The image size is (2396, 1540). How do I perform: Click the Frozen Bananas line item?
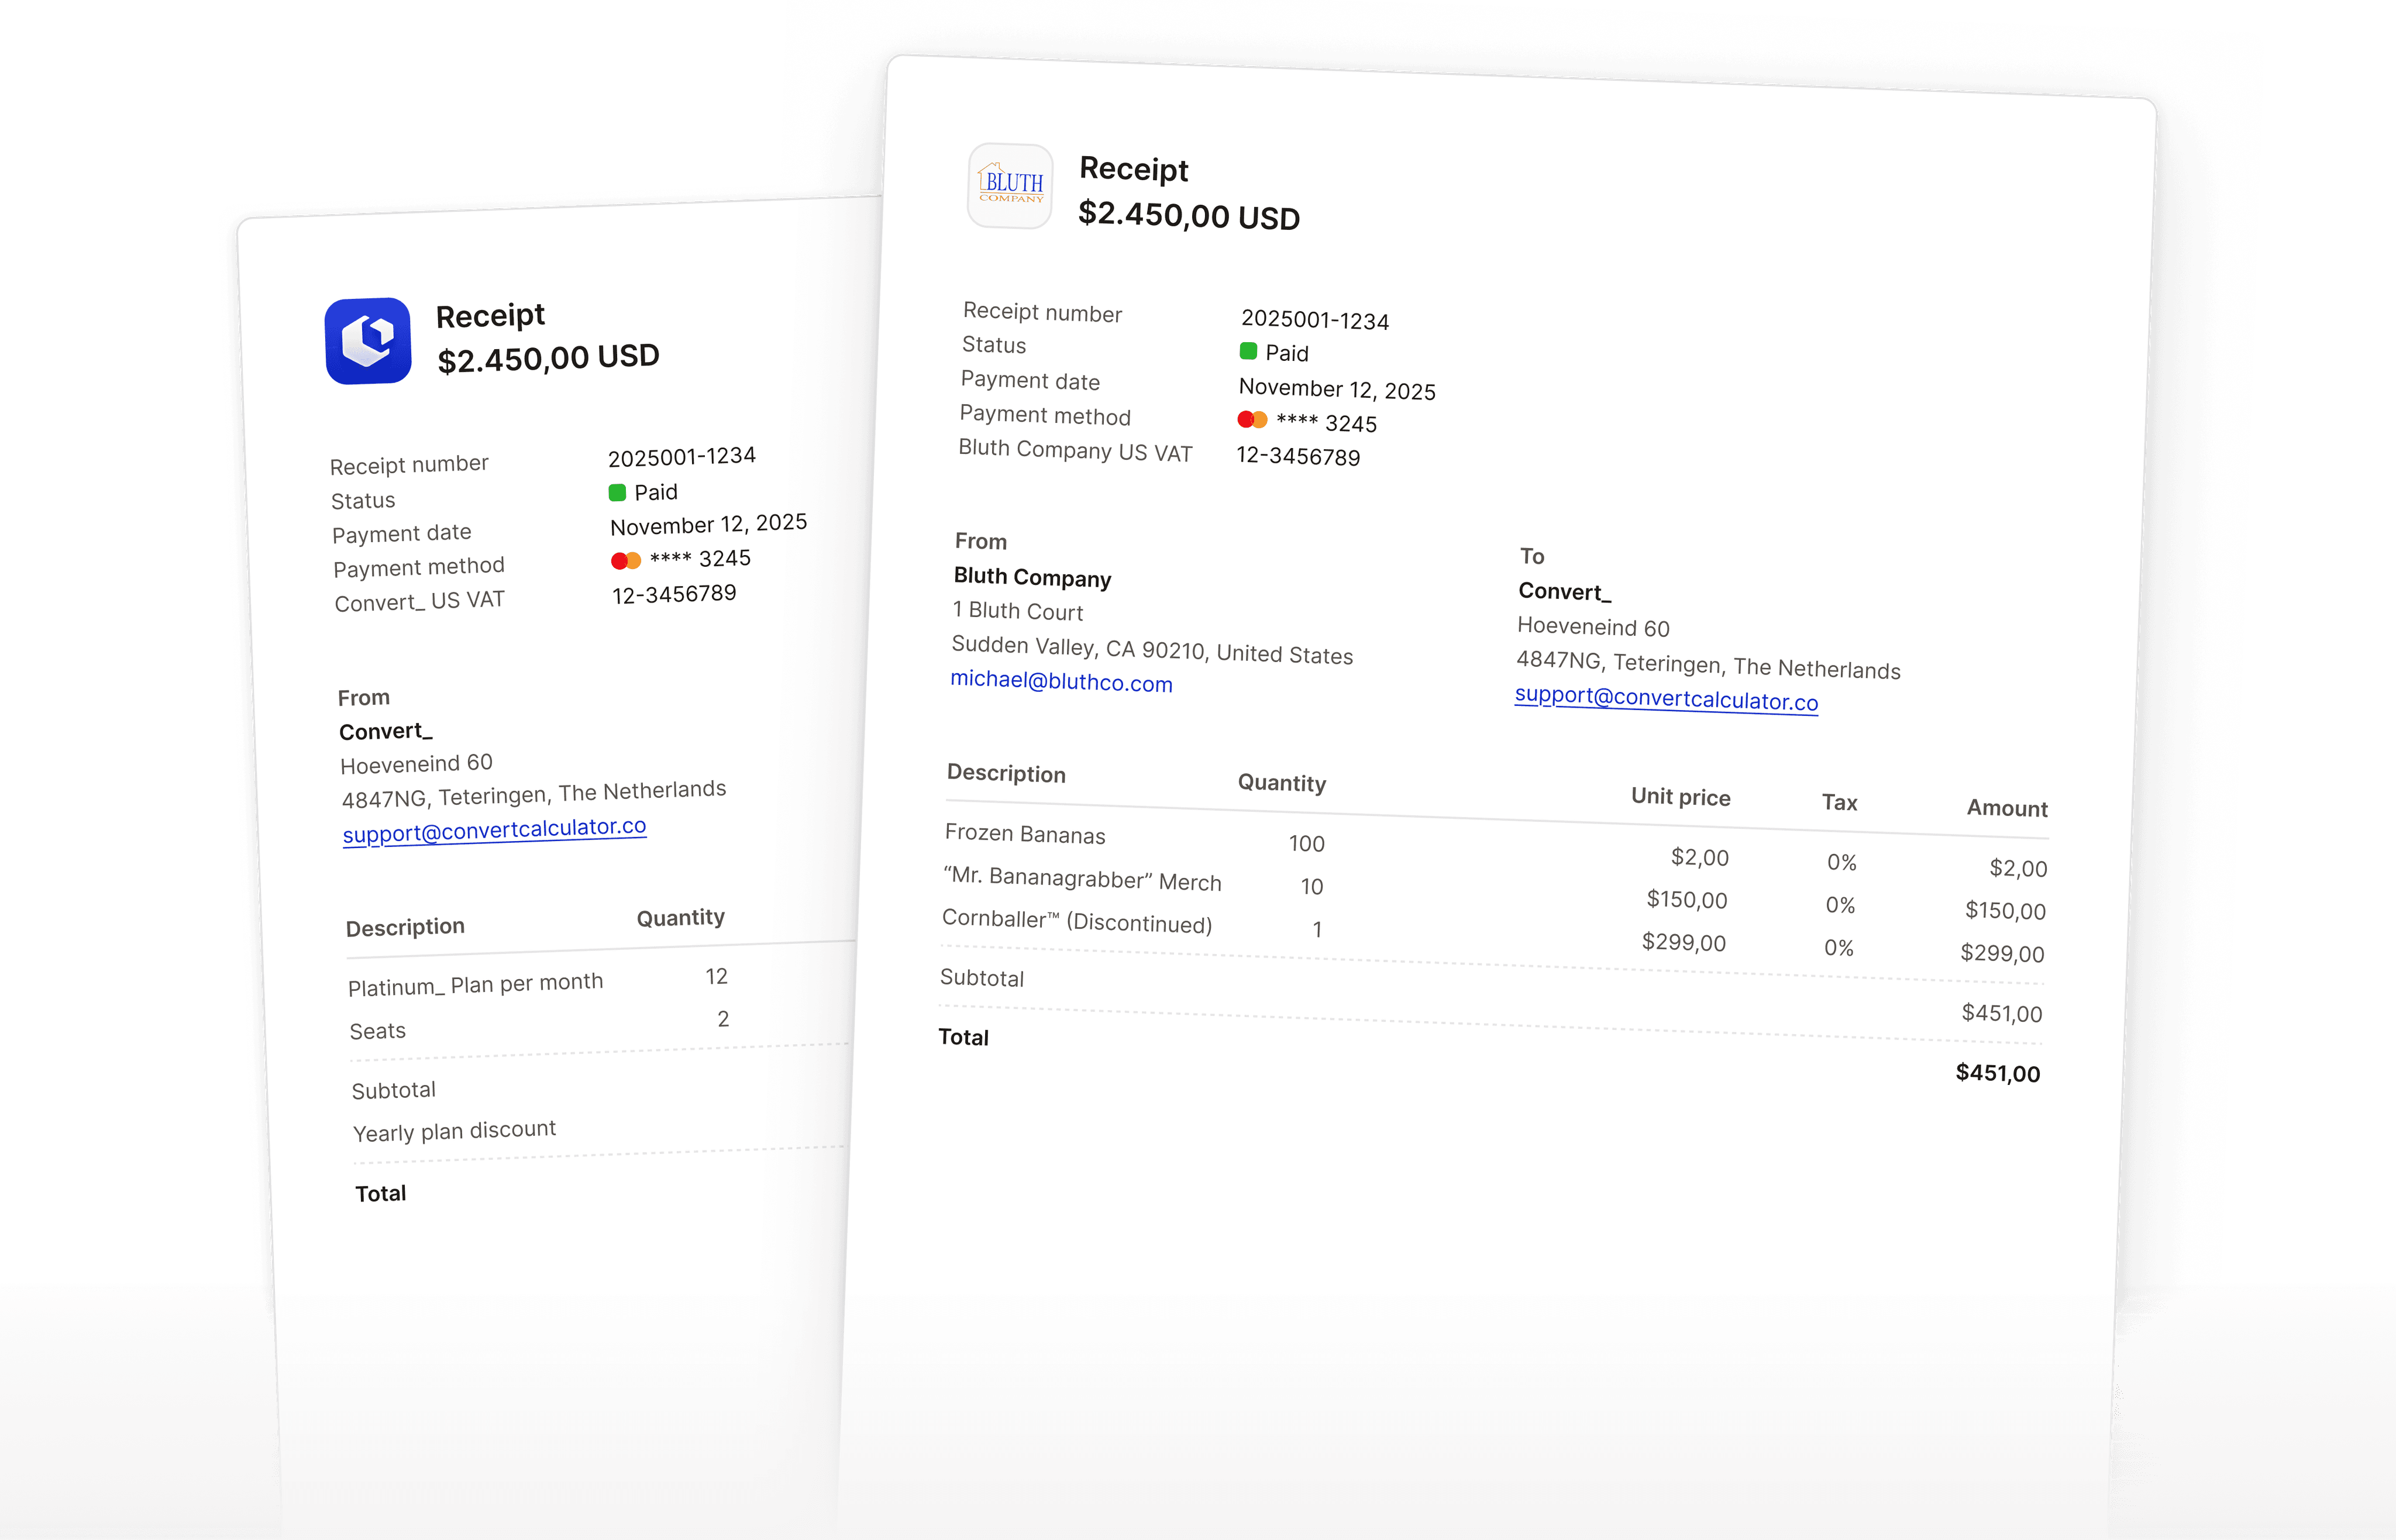pyautogui.click(x=1025, y=834)
